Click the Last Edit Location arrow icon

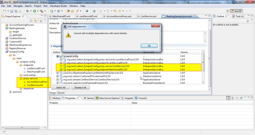click(x=115, y=11)
